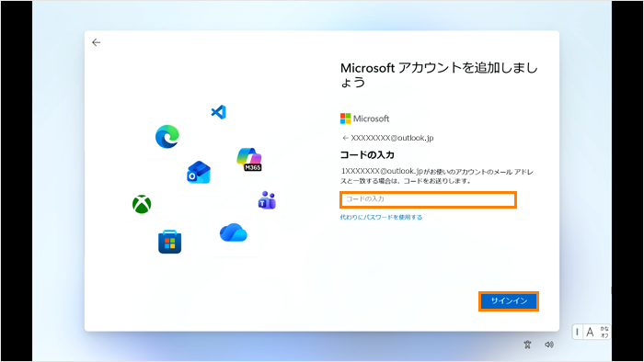644x362 pixels.
Task: Click the OneDrive cloud icon
Action: [234, 232]
